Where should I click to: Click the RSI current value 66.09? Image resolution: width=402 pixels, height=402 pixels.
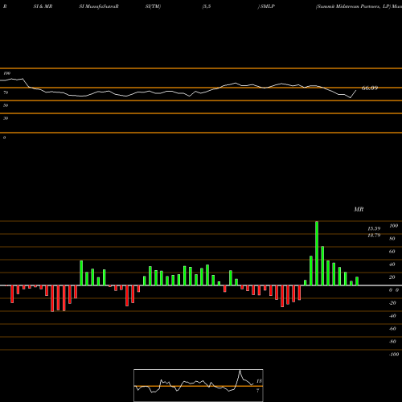pyautogui.click(x=370, y=88)
